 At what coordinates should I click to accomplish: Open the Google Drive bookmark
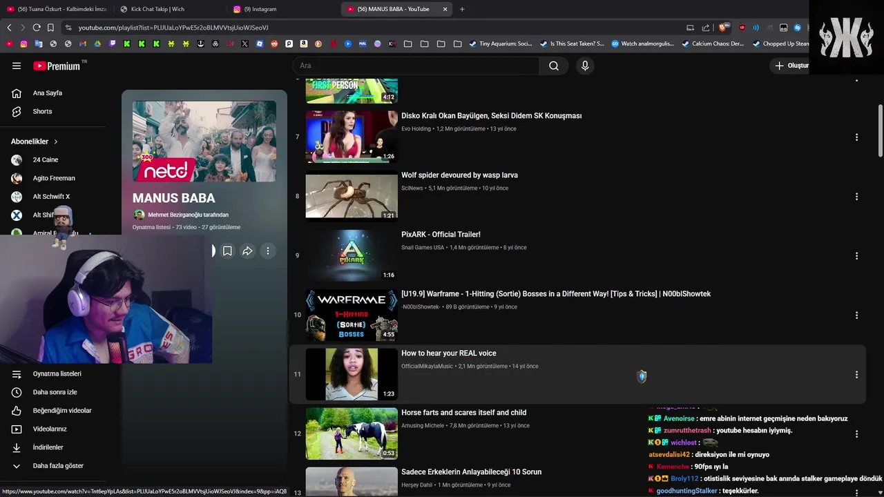pyautogui.click(x=97, y=43)
